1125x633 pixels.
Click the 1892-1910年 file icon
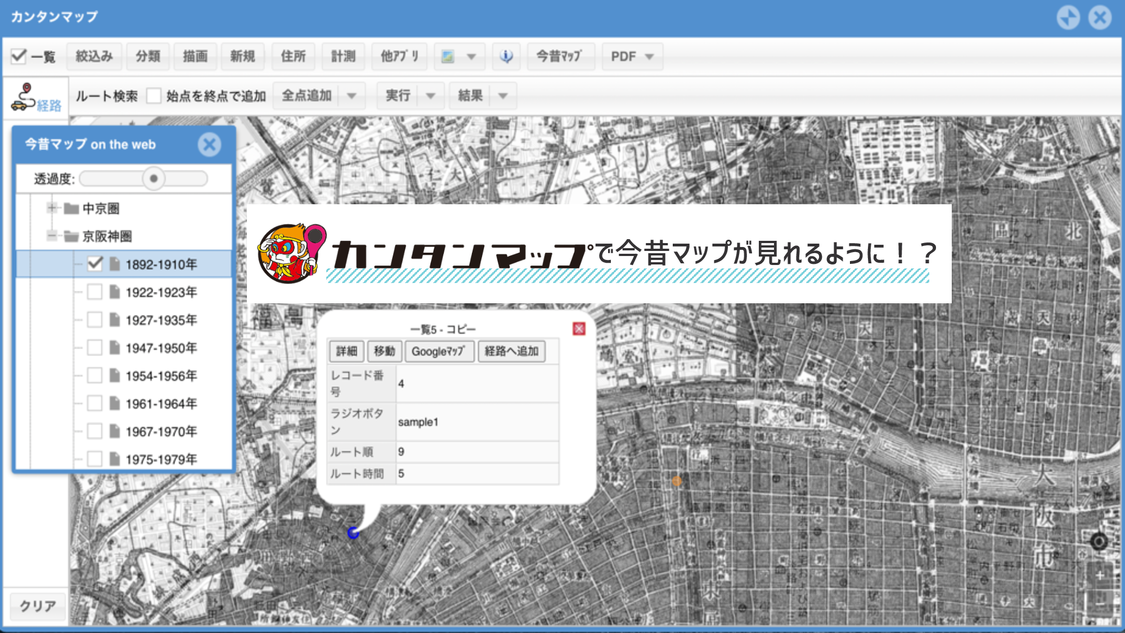pyautogui.click(x=115, y=264)
